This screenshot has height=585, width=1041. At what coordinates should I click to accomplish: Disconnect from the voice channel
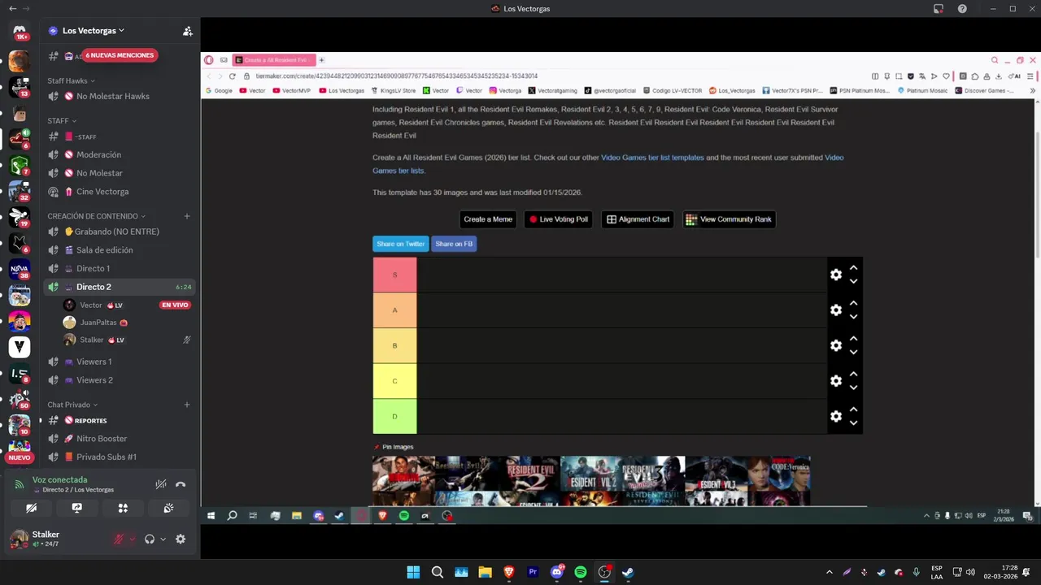(181, 484)
